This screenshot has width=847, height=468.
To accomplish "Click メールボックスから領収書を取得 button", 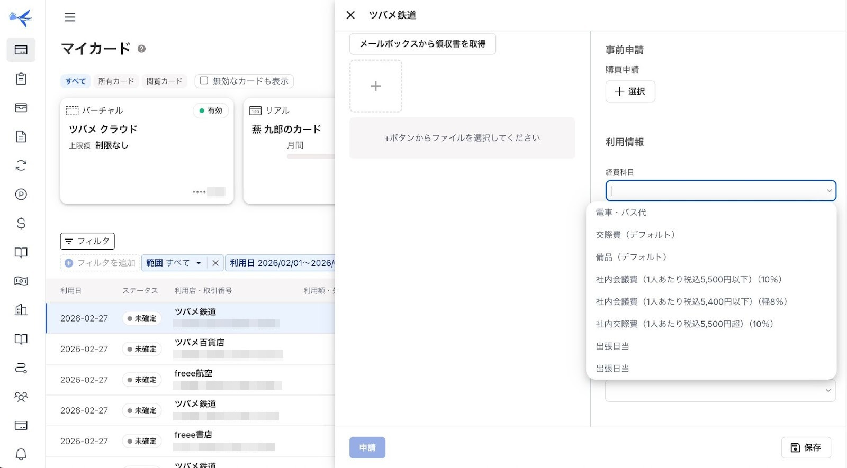I will click(422, 44).
